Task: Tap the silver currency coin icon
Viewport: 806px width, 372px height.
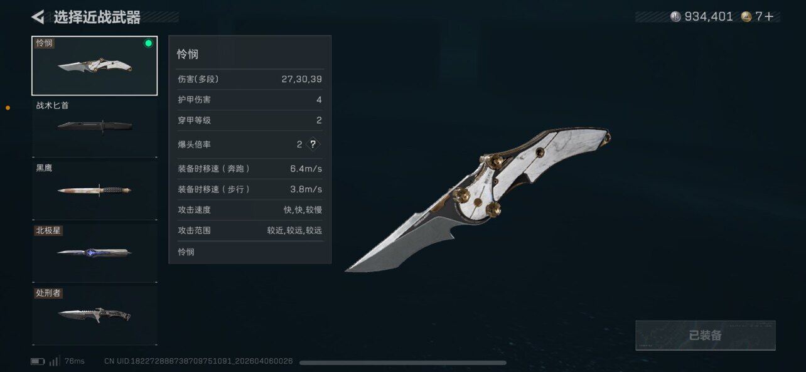Action: point(675,17)
